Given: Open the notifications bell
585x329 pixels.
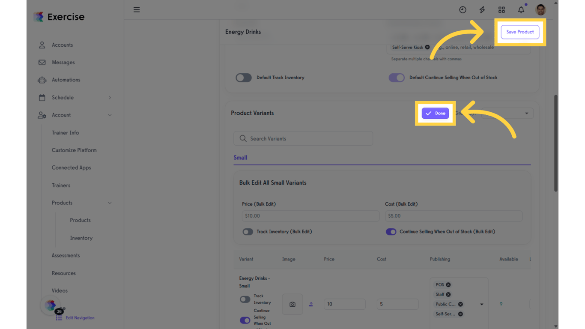Looking at the screenshot, I should [521, 9].
